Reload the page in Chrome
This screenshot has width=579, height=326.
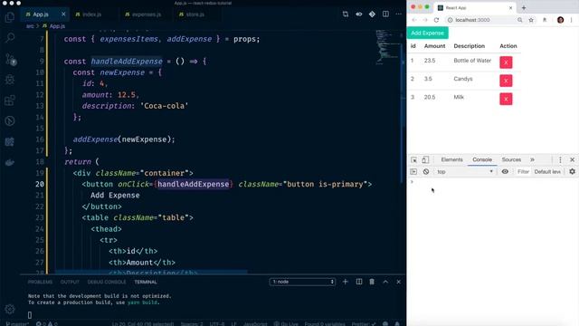click(436, 20)
